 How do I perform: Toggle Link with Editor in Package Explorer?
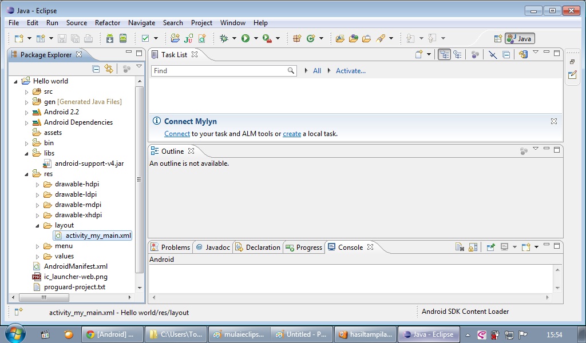[109, 69]
